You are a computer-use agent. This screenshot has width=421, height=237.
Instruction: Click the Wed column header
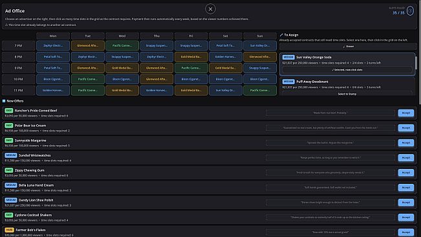click(122, 36)
